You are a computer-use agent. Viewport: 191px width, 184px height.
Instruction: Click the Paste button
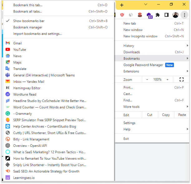182,115
